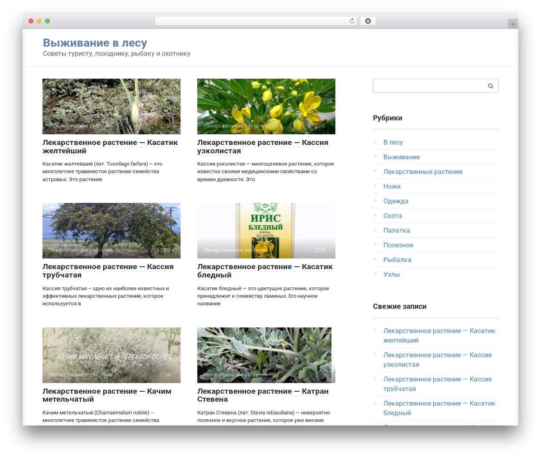541x458 pixels.
Task: Open category Выживание in Рубрики
Action: (x=402, y=157)
